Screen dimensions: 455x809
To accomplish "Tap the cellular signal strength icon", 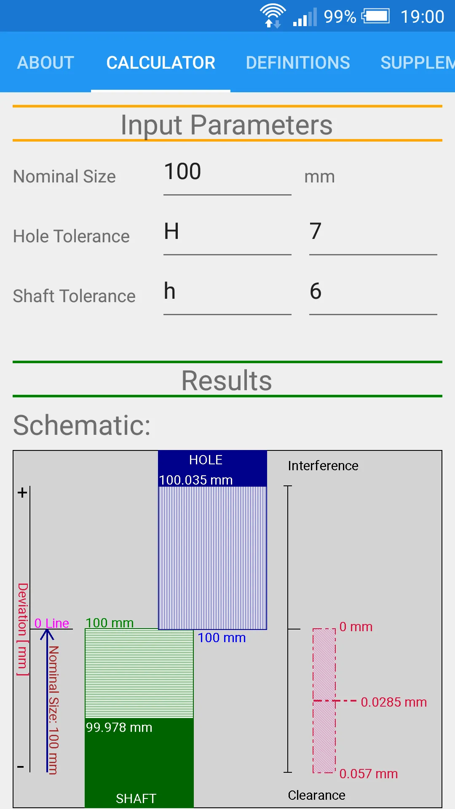I will pos(305,17).
